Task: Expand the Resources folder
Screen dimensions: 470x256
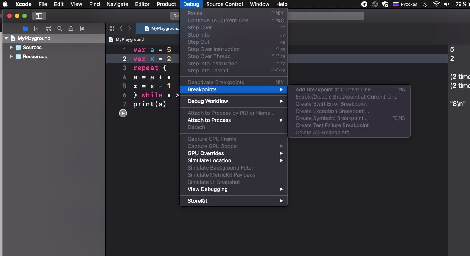Action: coord(11,56)
